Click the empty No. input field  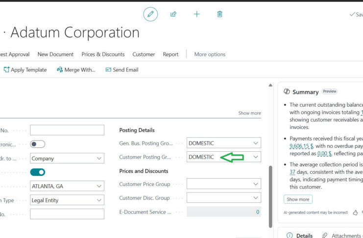point(67,130)
